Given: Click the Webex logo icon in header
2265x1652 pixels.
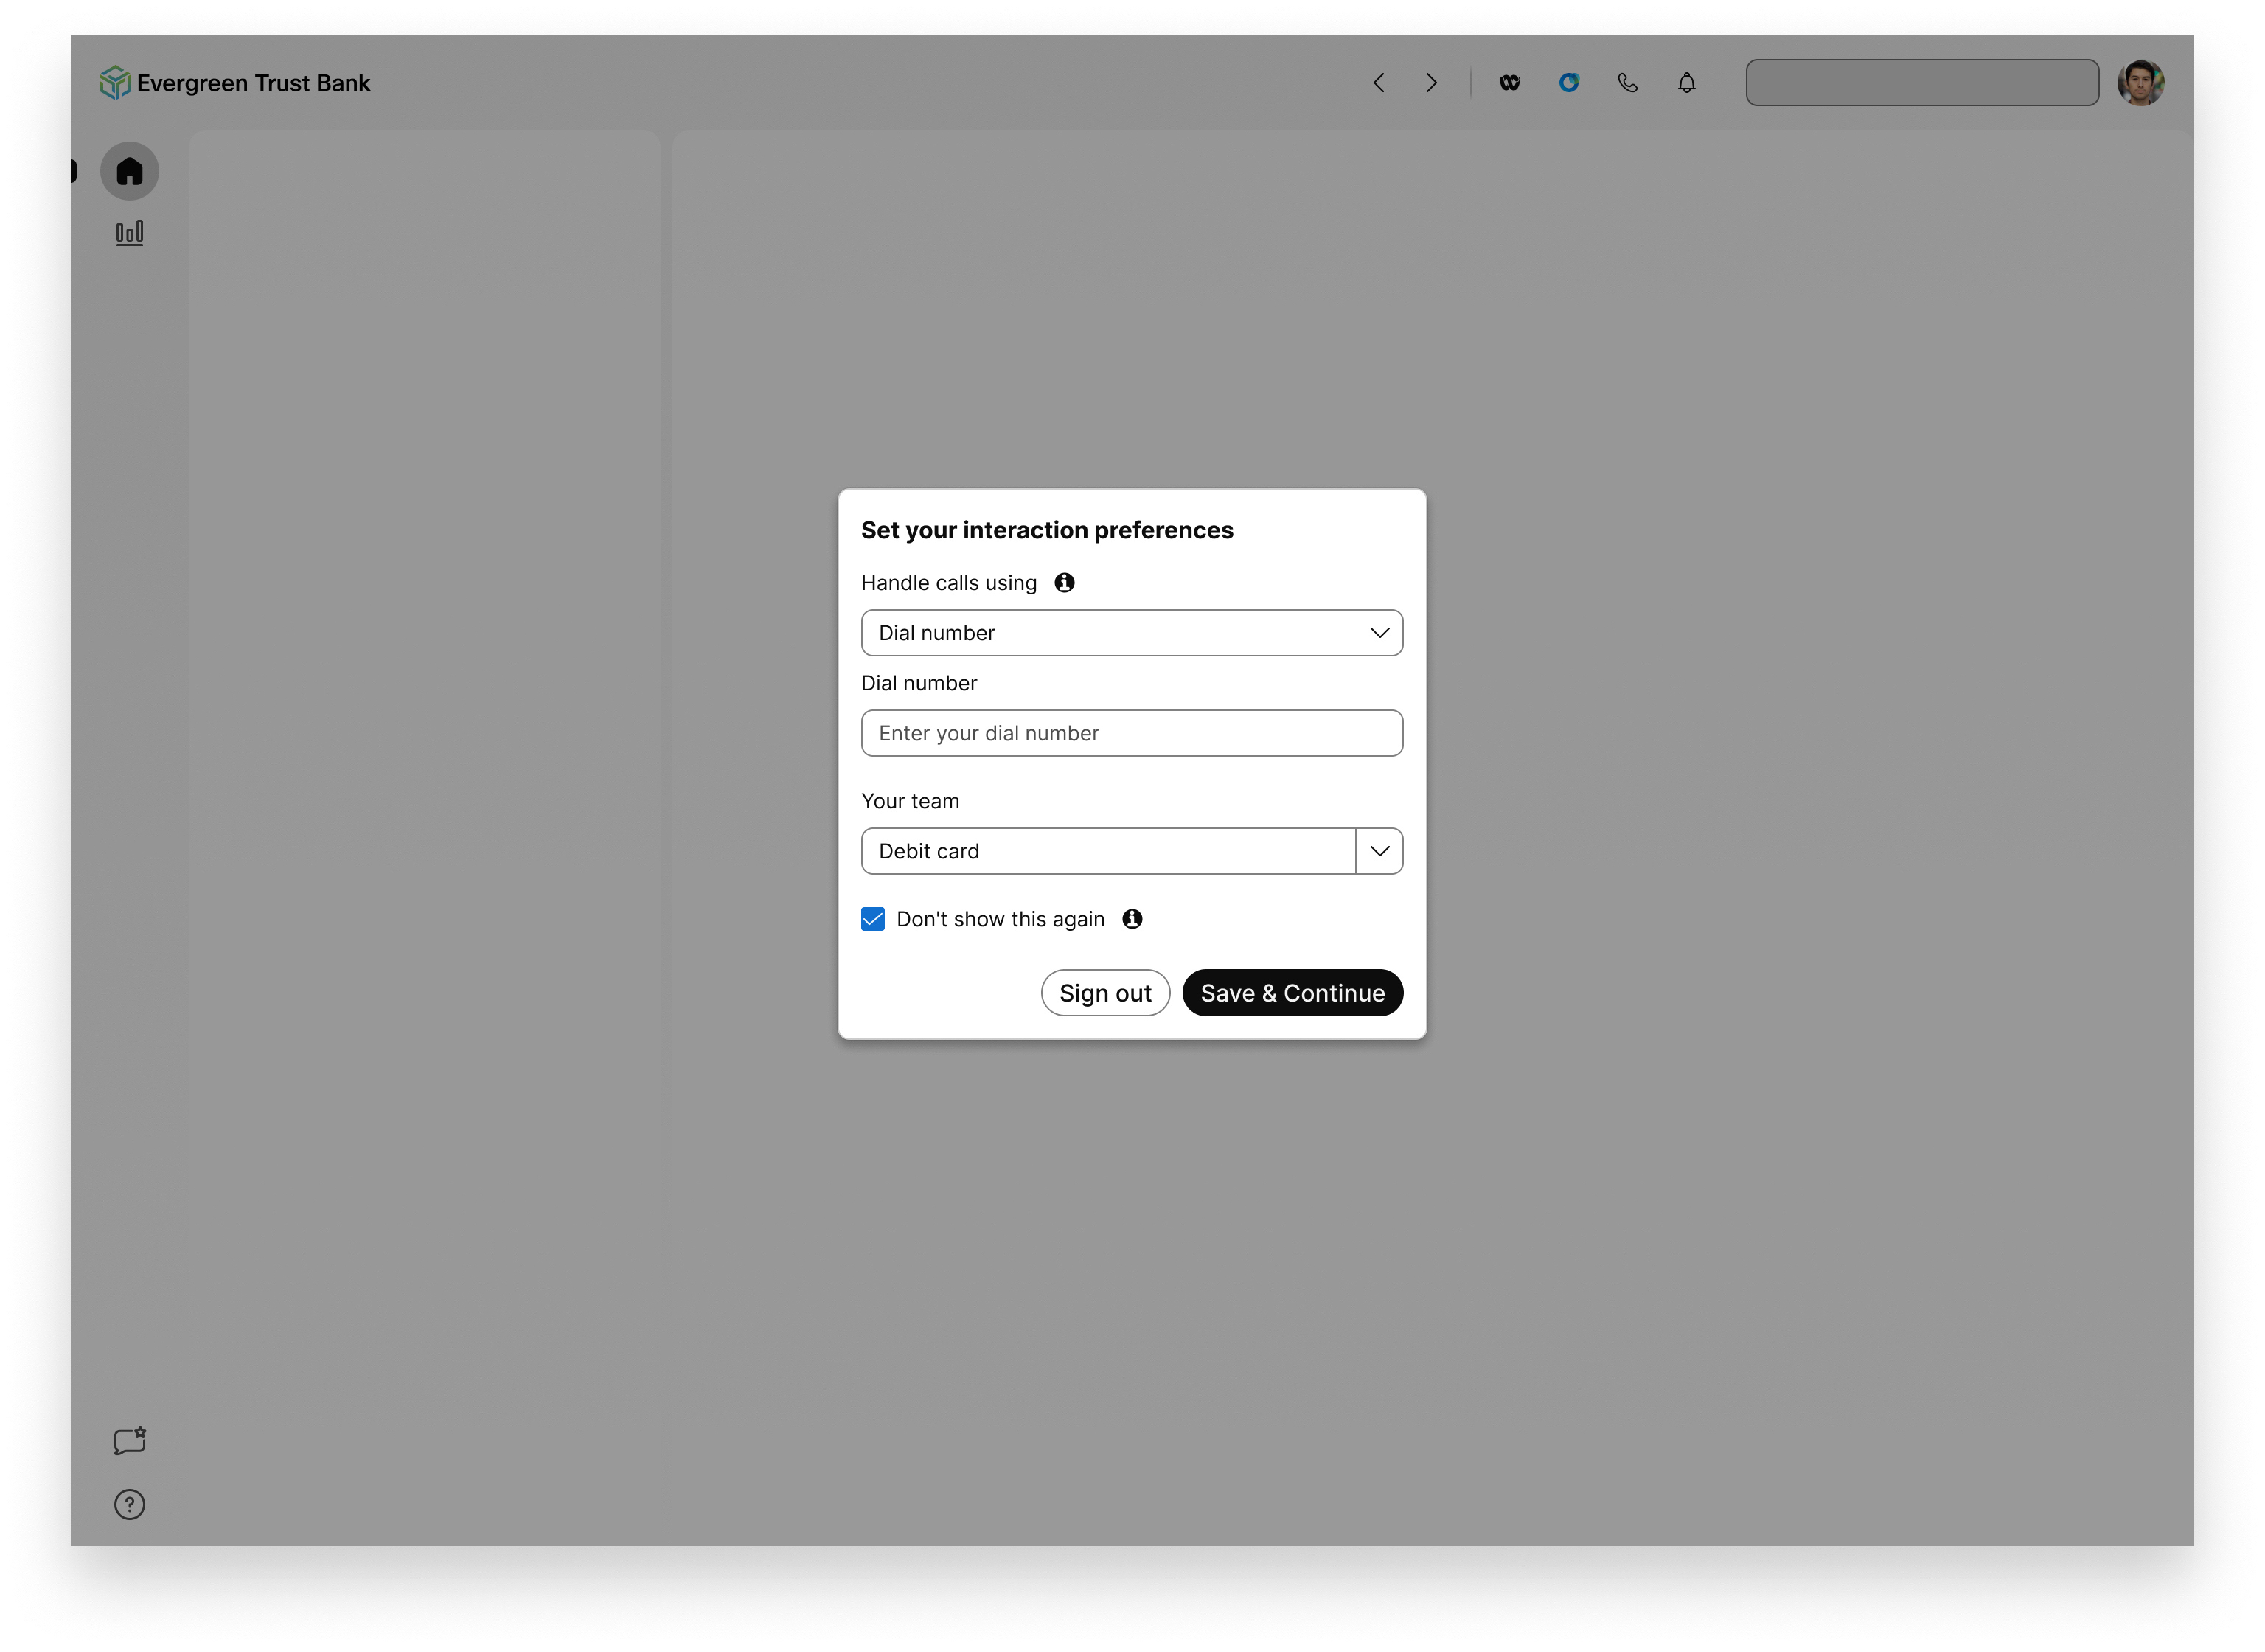Looking at the screenshot, I should tap(1509, 83).
